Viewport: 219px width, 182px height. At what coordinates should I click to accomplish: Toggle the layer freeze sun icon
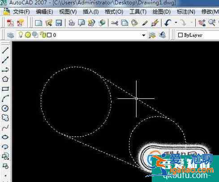28,35
